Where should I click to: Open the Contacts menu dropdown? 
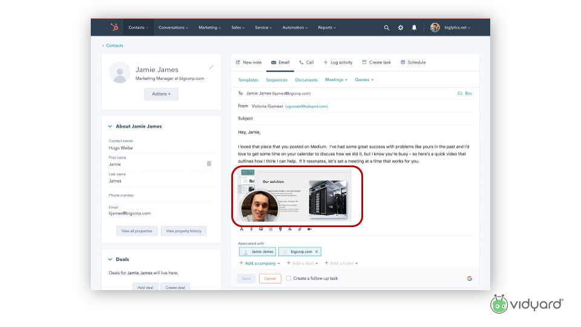138,27
